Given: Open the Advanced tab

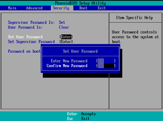Looking at the screenshot, I should point(35,8).
